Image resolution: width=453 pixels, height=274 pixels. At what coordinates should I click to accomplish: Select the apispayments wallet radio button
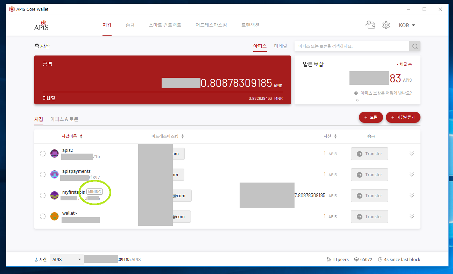click(x=43, y=175)
